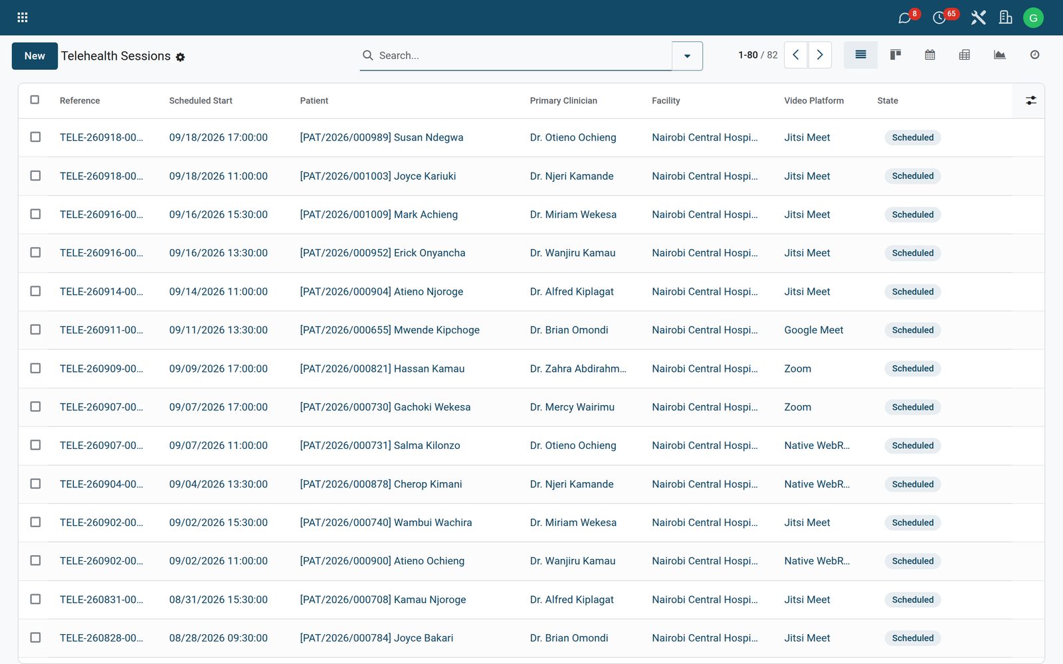This screenshot has width=1063, height=664.
Task: Expand the search options dropdown arrow
Action: coord(687,56)
